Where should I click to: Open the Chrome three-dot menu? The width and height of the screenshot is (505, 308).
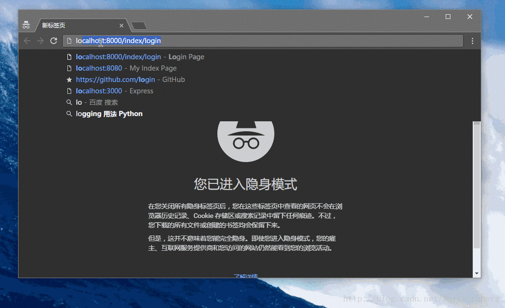tap(472, 41)
